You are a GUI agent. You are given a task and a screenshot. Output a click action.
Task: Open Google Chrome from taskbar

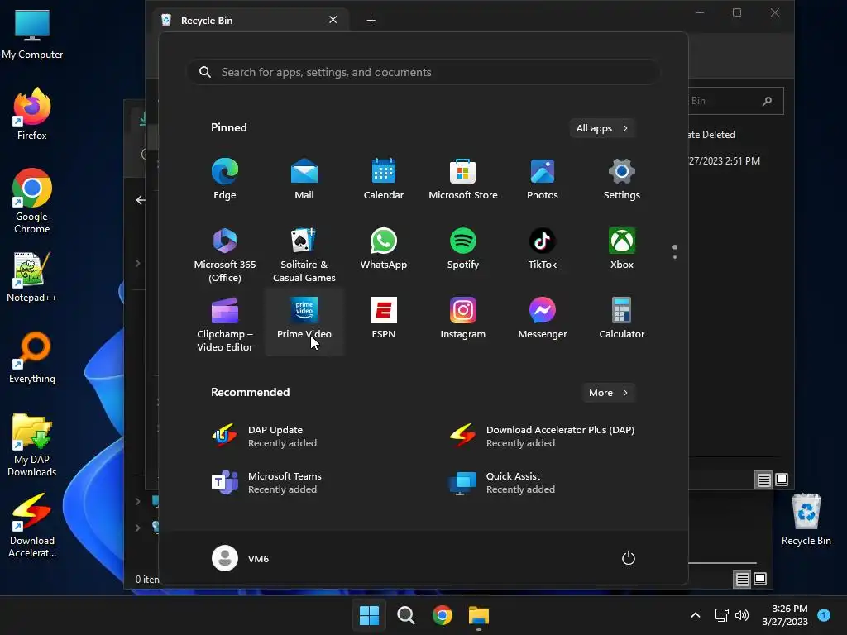443,615
